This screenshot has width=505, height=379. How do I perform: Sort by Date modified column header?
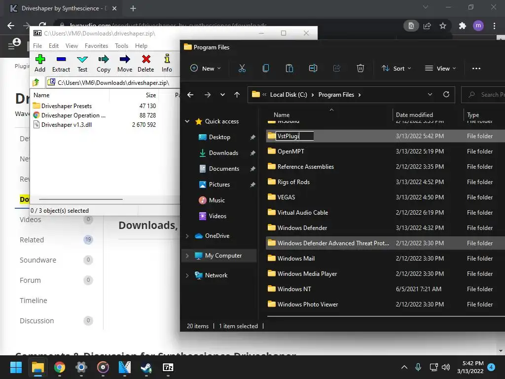click(x=414, y=114)
